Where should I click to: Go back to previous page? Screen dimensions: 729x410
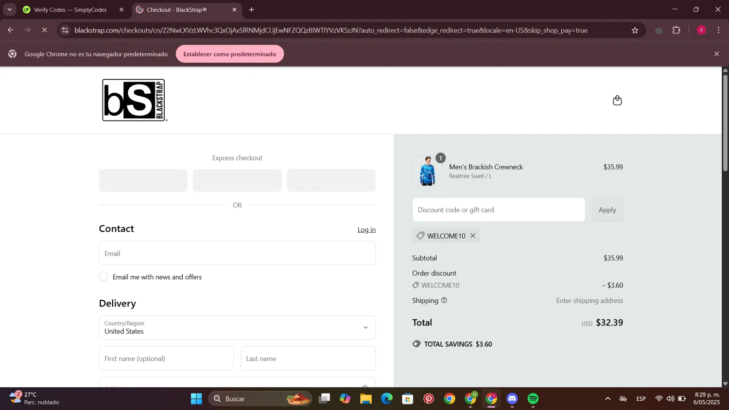click(x=10, y=30)
